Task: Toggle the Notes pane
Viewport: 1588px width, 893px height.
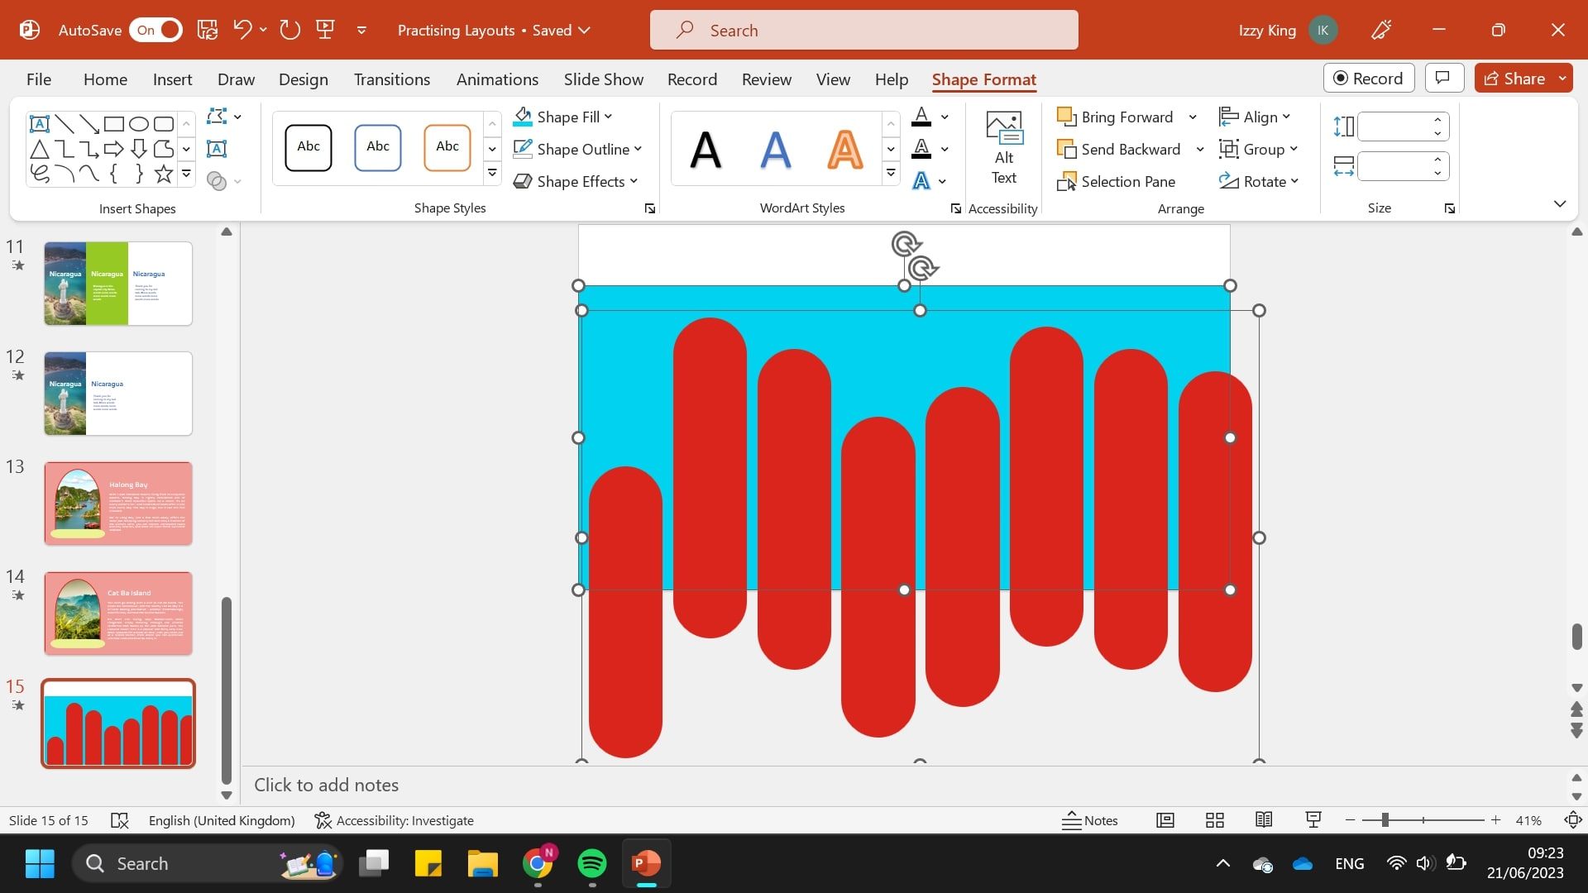Action: pyautogui.click(x=1090, y=820)
